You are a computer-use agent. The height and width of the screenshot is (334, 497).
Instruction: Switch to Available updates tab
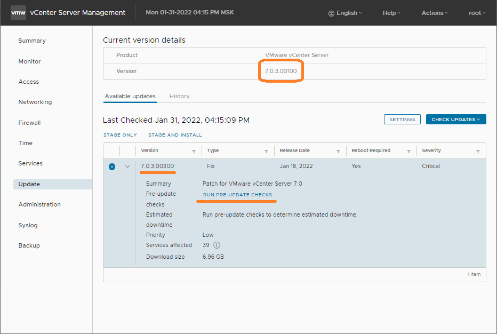tap(130, 96)
